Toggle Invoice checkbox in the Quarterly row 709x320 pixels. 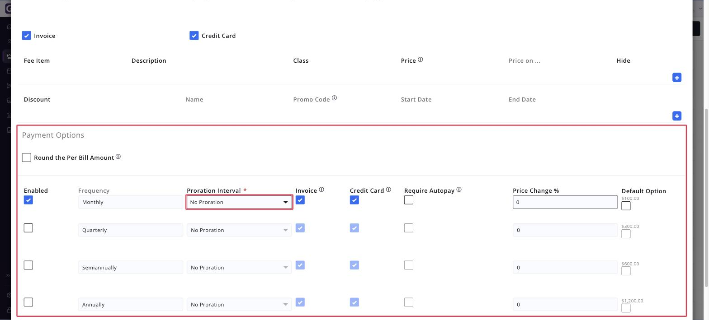pyautogui.click(x=300, y=228)
